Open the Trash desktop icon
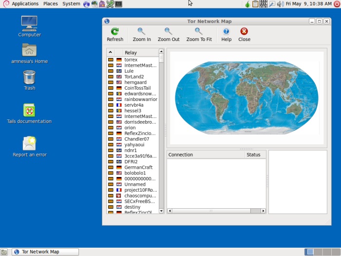 (29, 80)
